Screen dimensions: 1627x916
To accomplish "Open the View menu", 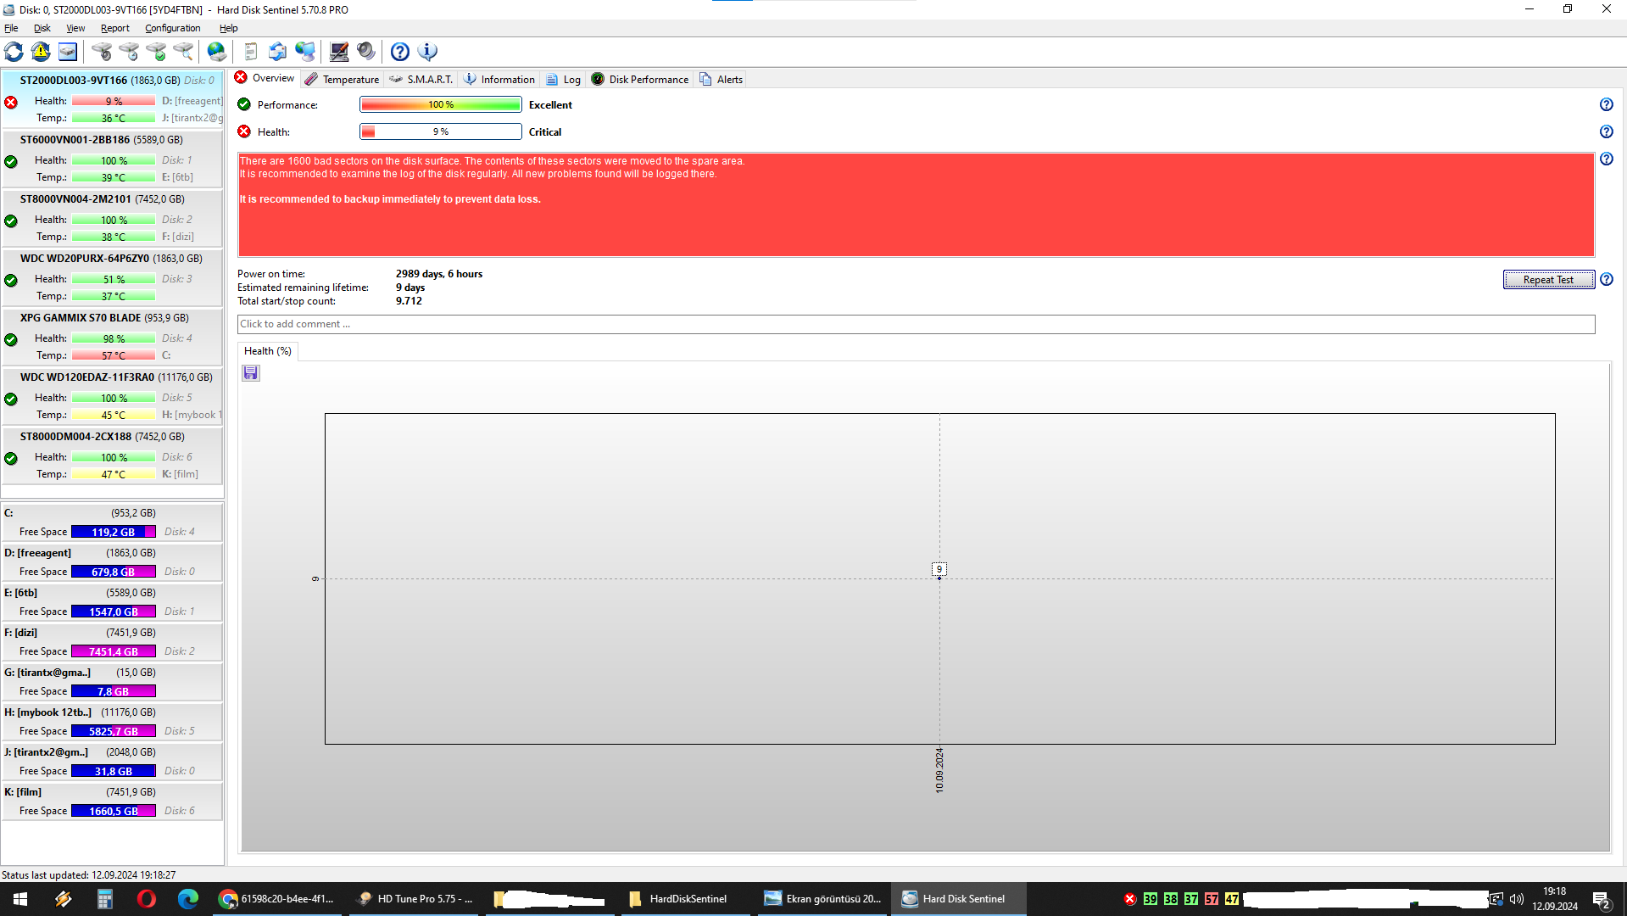I will coord(75,28).
